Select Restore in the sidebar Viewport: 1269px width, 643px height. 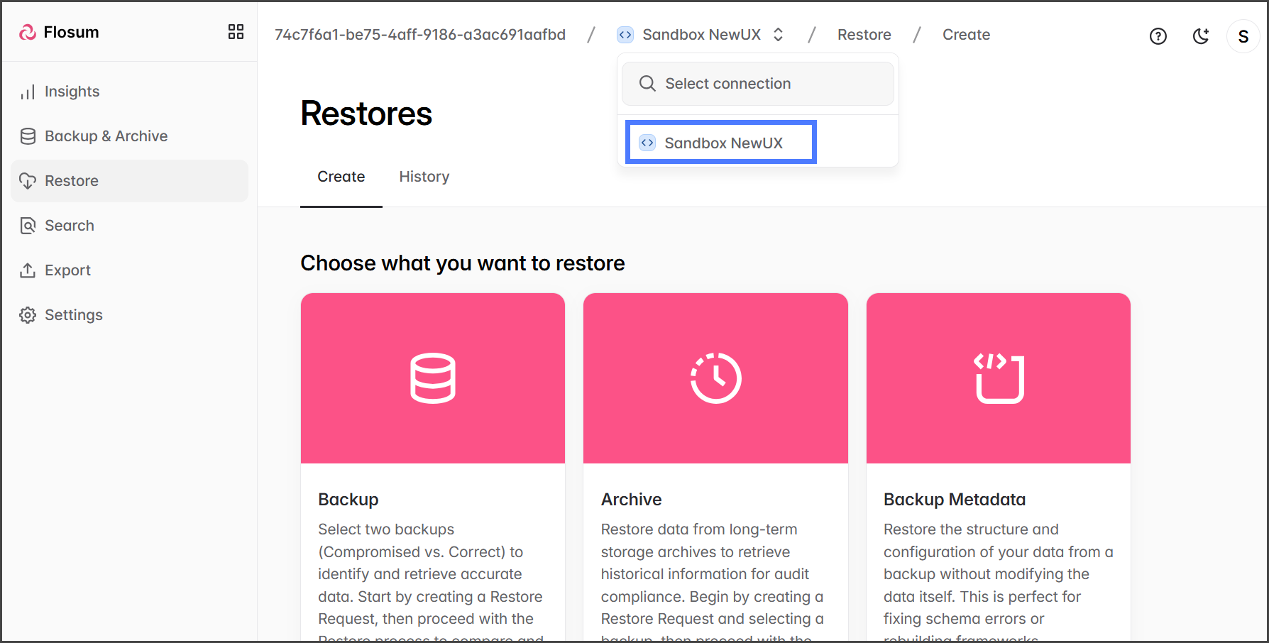pyautogui.click(x=72, y=181)
